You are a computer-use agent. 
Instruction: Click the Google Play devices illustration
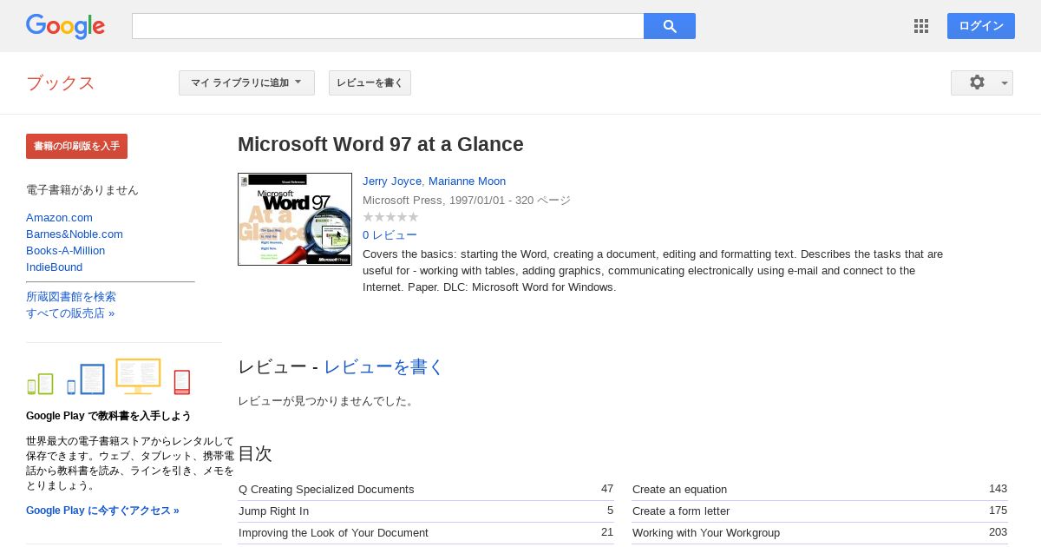(x=109, y=377)
